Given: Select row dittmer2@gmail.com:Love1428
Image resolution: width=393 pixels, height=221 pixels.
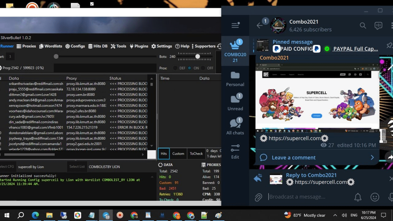Looking at the screenshot, I should (x=74, y=95).
